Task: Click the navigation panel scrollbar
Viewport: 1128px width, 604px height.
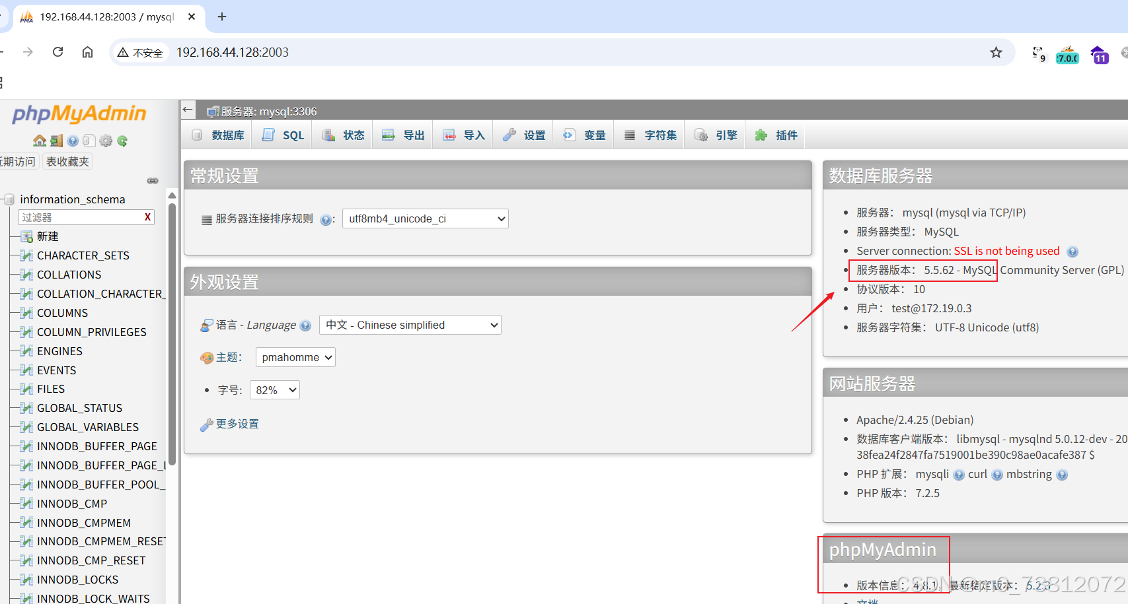Action: 172,333
